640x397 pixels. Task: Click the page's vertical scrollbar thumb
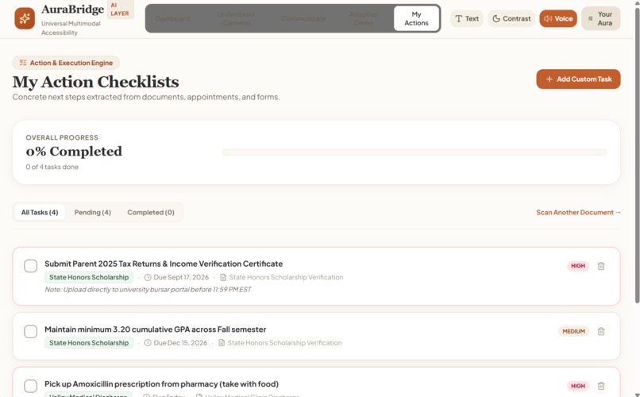pyautogui.click(x=637, y=155)
